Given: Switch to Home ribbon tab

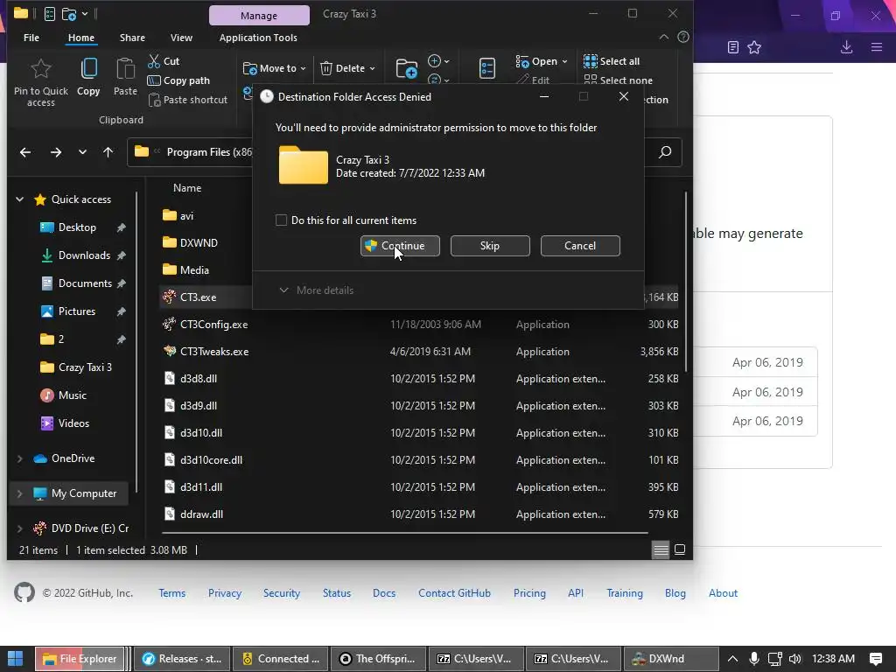Looking at the screenshot, I should click(81, 38).
